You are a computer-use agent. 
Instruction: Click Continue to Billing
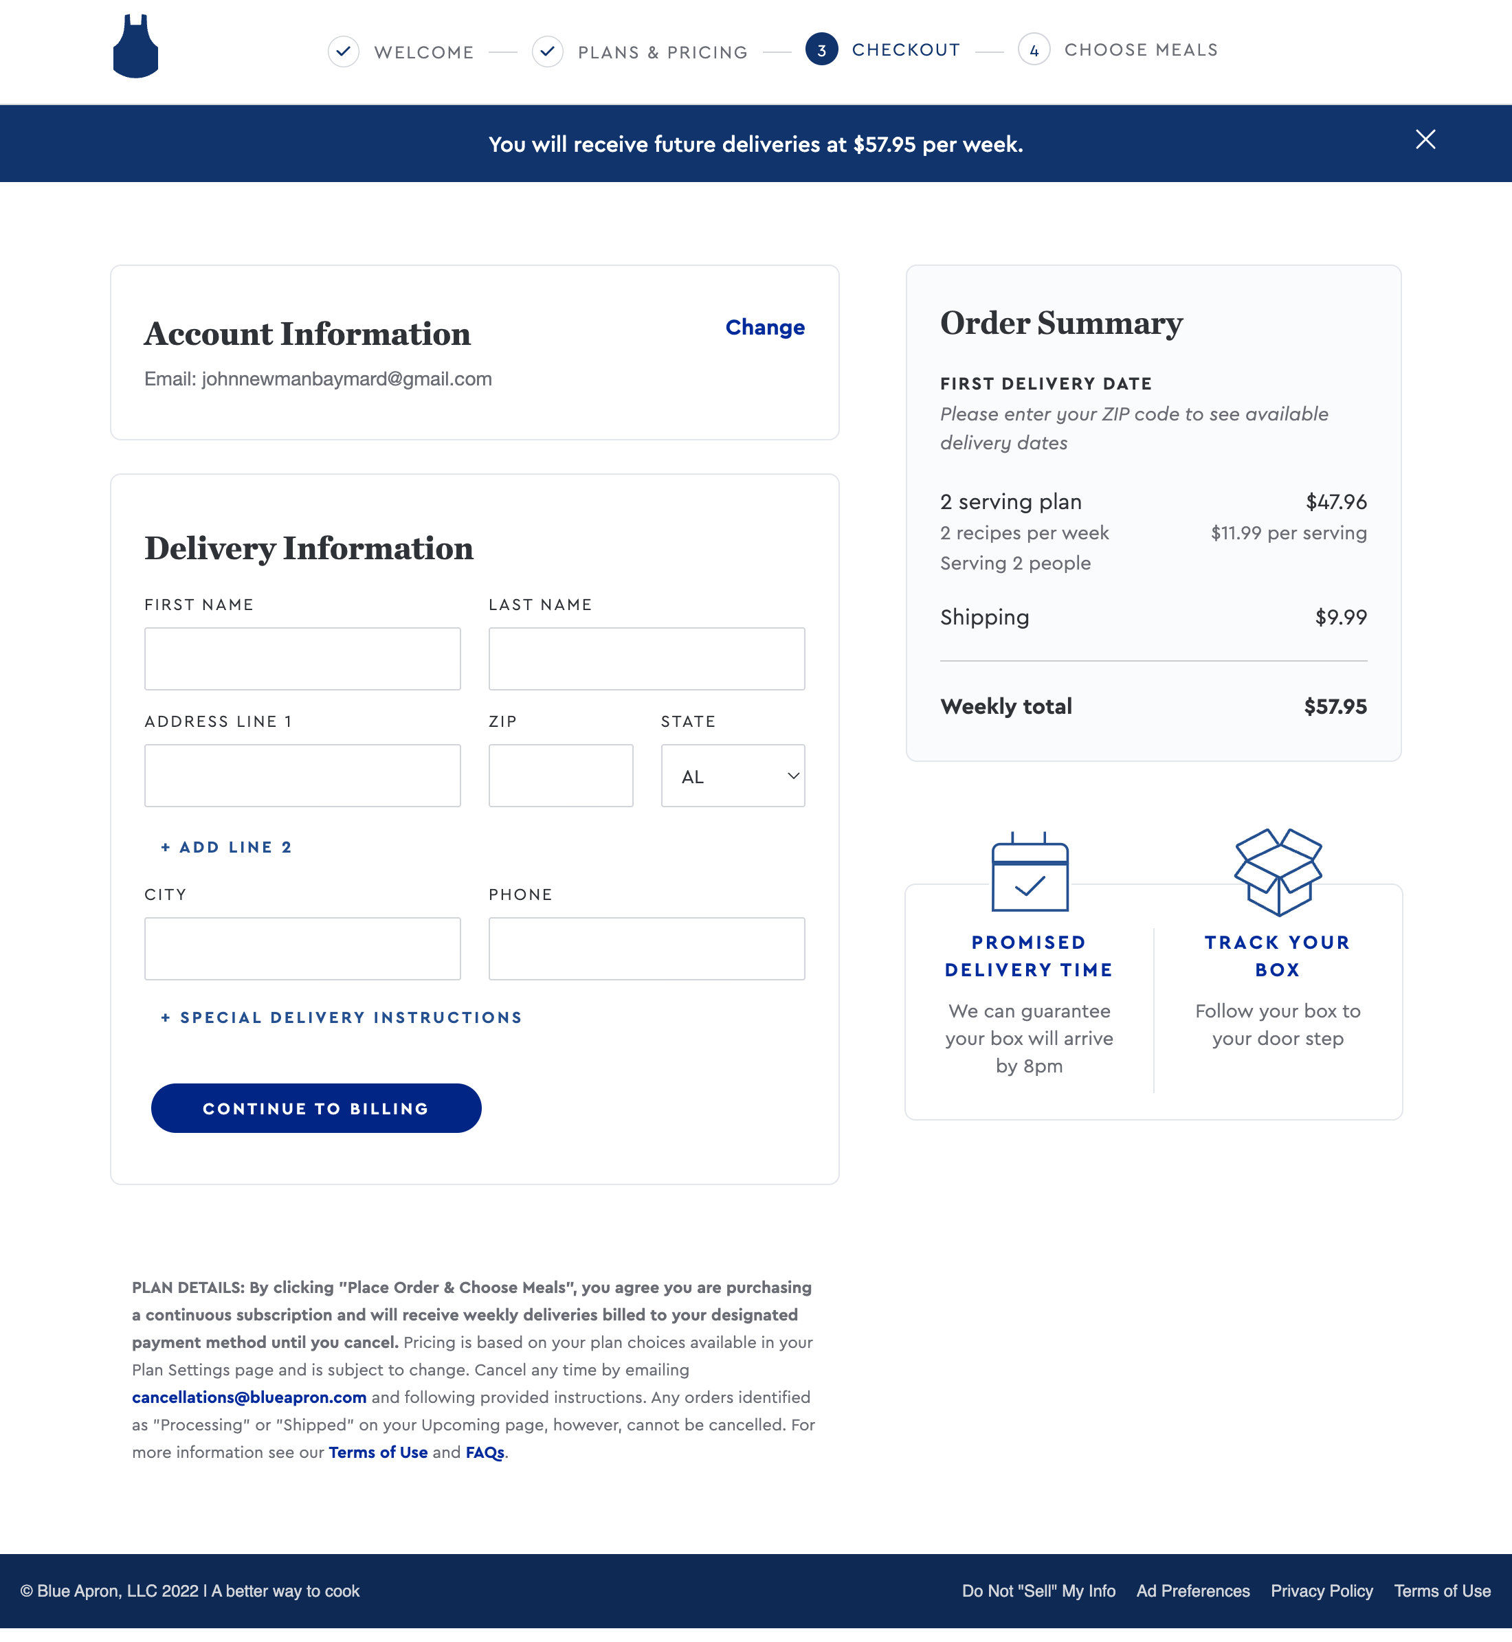[316, 1108]
